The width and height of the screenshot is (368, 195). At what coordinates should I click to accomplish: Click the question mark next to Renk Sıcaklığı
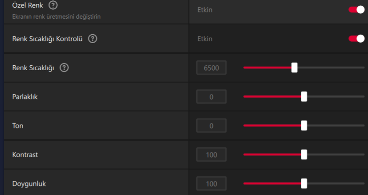pos(64,68)
